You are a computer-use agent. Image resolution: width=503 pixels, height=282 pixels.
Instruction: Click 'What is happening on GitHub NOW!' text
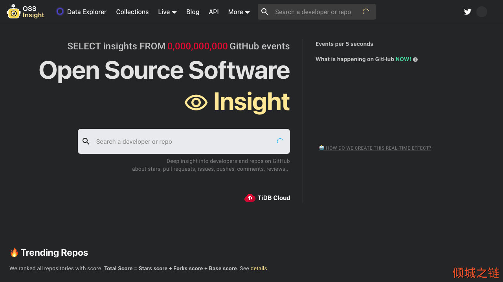coord(363,59)
